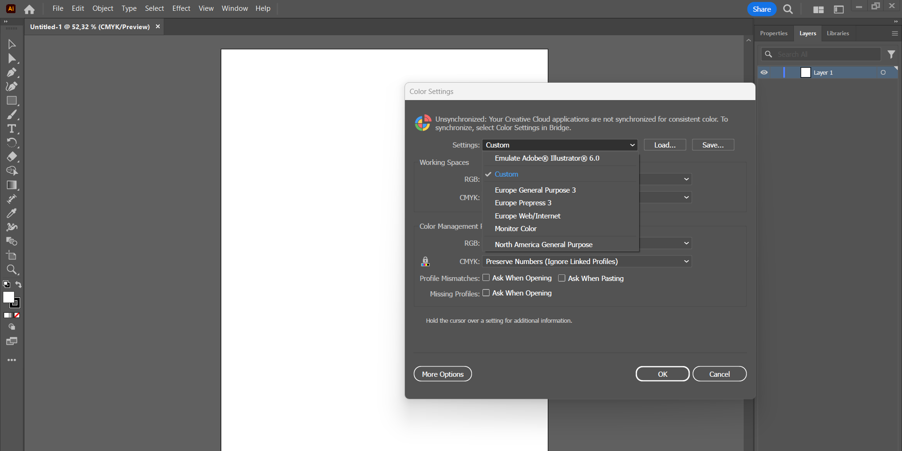Confirm Color Settings with OK
The width and height of the screenshot is (902, 451).
[x=662, y=374]
